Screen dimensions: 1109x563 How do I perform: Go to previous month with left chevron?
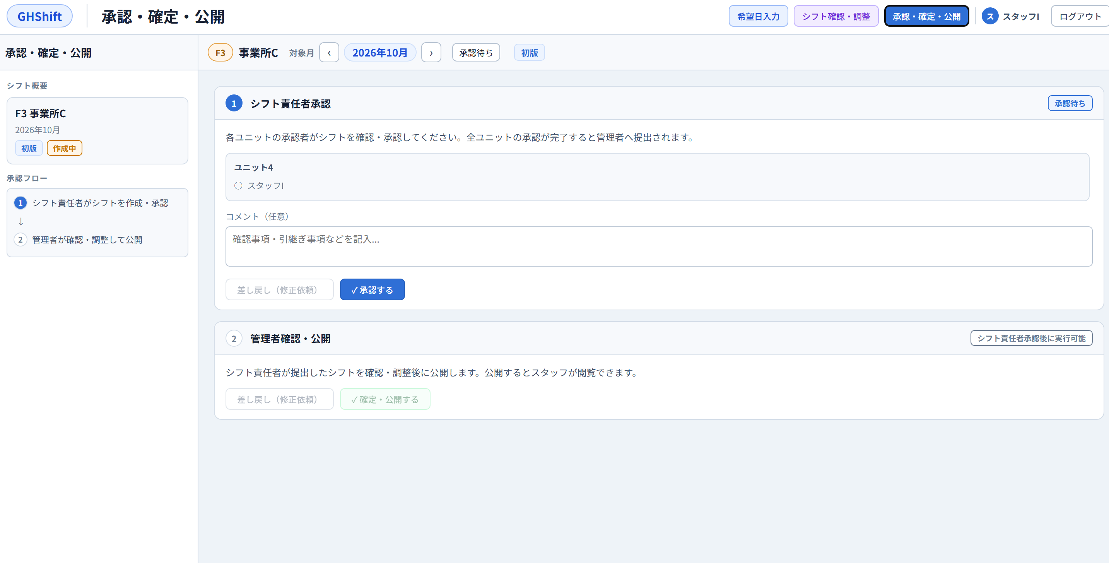(x=329, y=53)
